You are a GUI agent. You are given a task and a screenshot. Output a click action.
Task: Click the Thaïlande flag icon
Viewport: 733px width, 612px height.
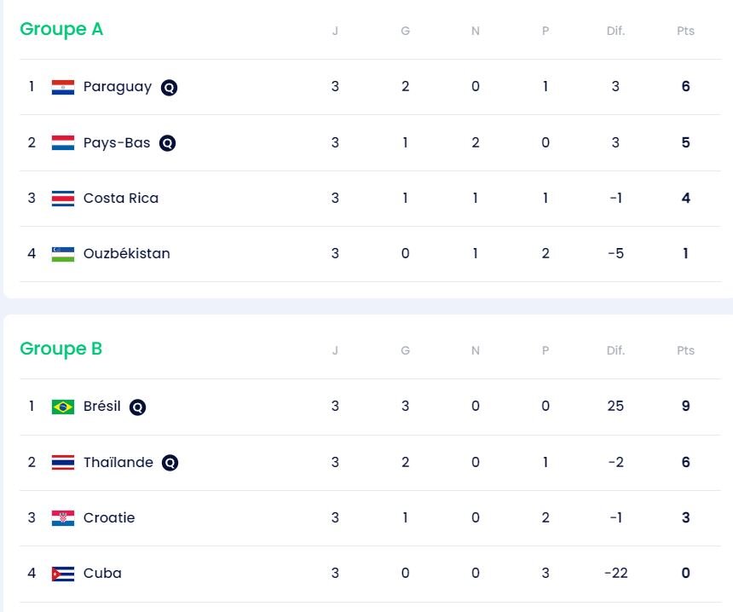click(63, 463)
